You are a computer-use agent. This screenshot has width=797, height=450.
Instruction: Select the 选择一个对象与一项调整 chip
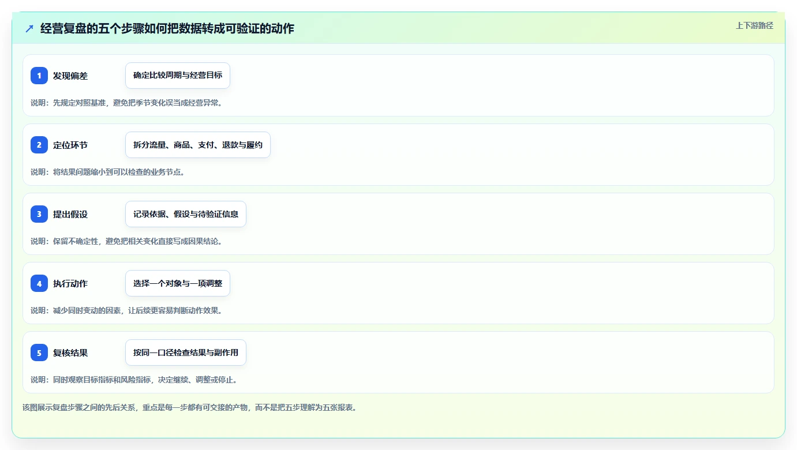pyautogui.click(x=178, y=283)
